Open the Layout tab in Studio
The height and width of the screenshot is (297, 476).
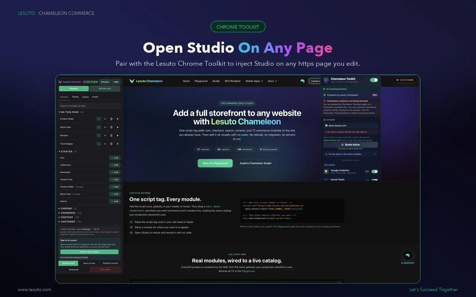(x=86, y=97)
